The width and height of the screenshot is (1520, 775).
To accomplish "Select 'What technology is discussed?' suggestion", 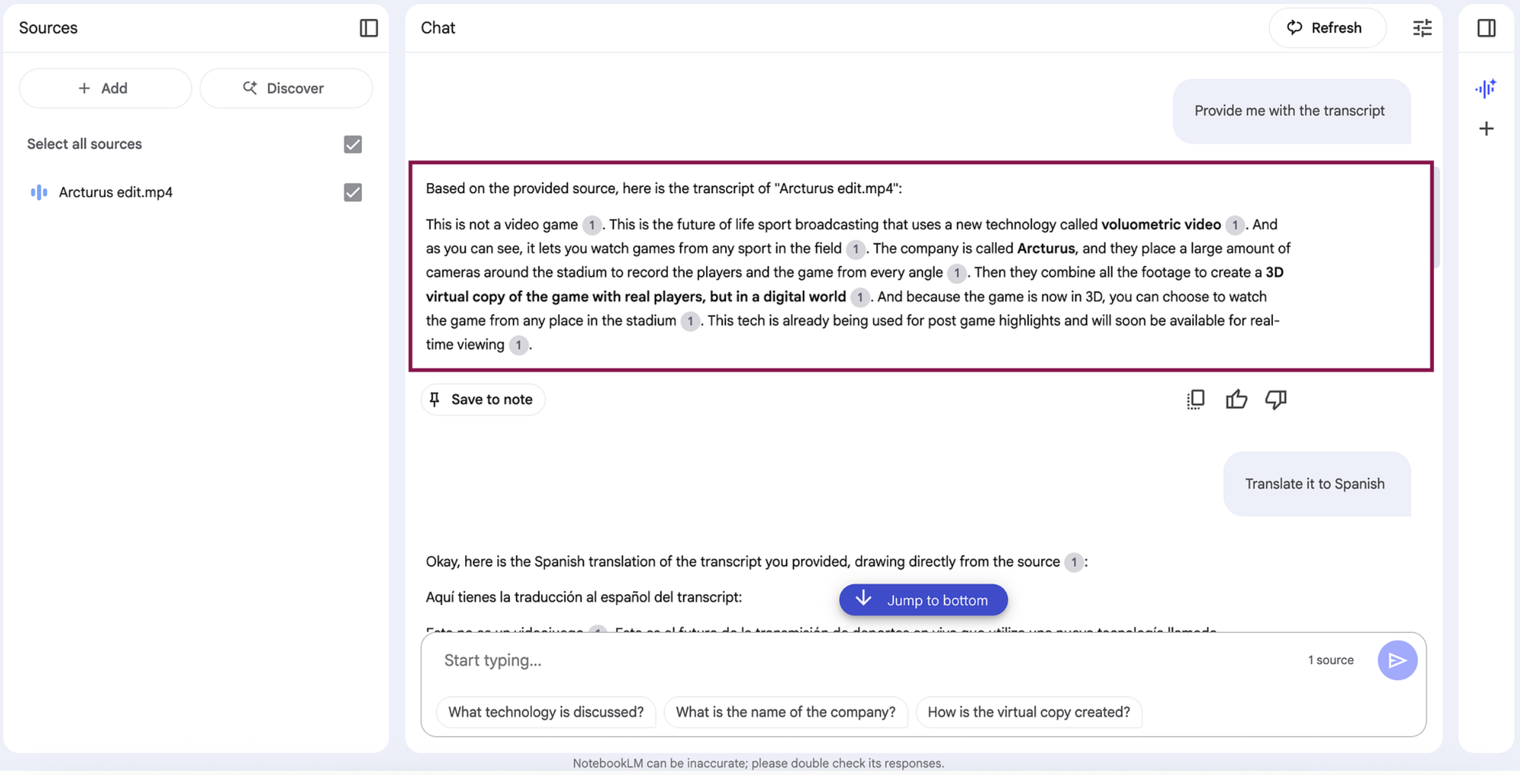I will (x=546, y=712).
